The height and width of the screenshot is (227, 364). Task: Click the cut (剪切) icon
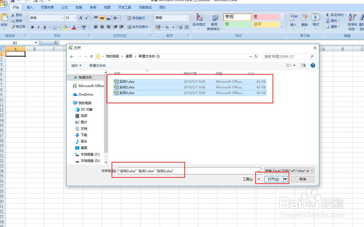tap(13, 15)
